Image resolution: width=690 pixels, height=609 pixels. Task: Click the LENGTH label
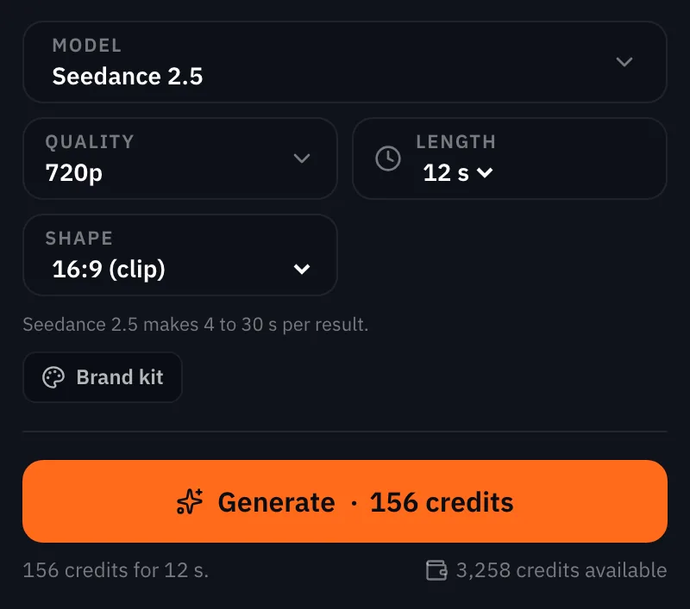[456, 142]
